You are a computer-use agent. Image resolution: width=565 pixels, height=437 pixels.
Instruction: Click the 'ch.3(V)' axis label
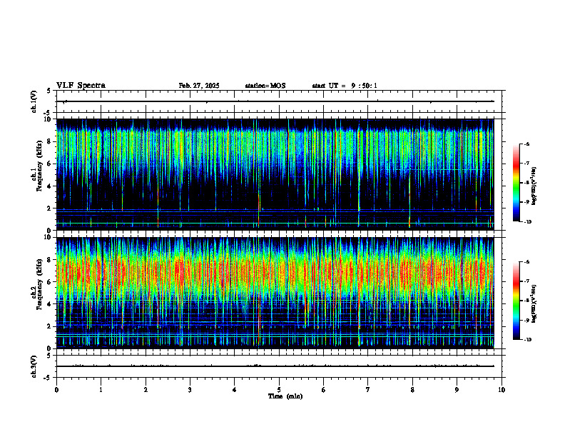[x=34, y=366]
